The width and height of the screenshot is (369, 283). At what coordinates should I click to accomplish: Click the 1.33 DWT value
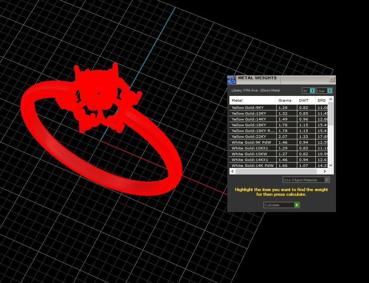coord(304,136)
